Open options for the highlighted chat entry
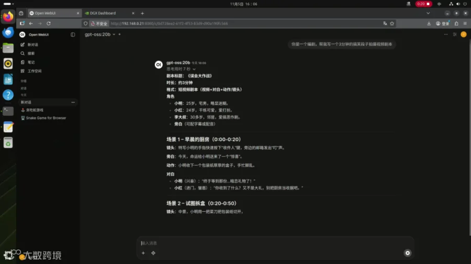471x264 pixels. click(x=73, y=102)
